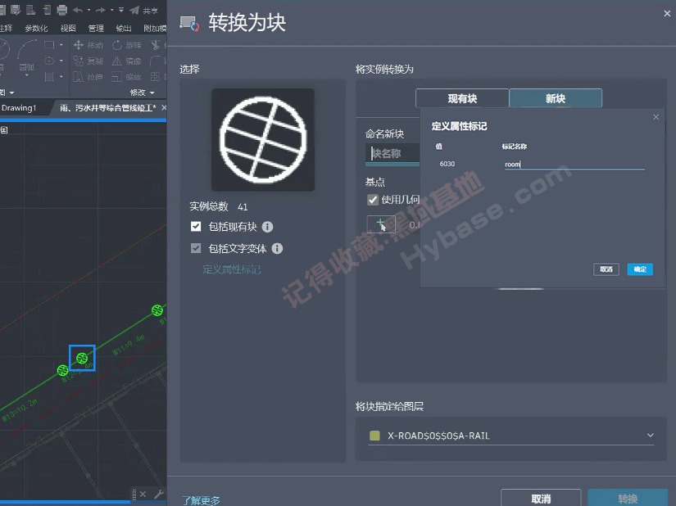This screenshot has height=506, width=676.
Task: Select the Scale (缩放) tool
Action: click(x=127, y=77)
